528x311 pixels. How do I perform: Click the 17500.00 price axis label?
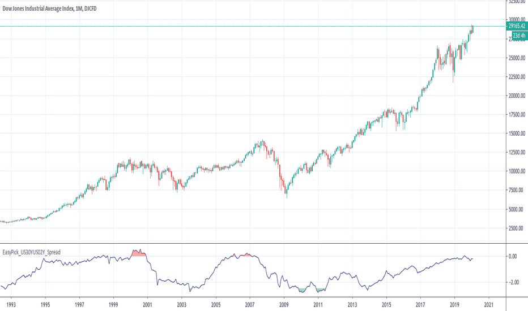click(517, 115)
